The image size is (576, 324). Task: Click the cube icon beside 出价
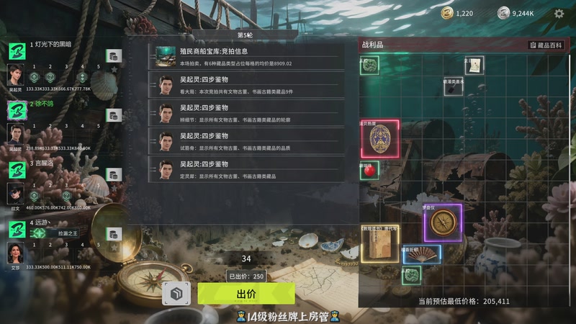coord(176,294)
